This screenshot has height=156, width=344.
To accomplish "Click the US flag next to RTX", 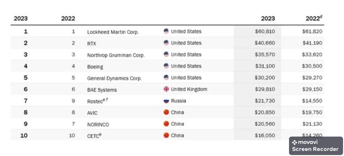I will (166, 43).
